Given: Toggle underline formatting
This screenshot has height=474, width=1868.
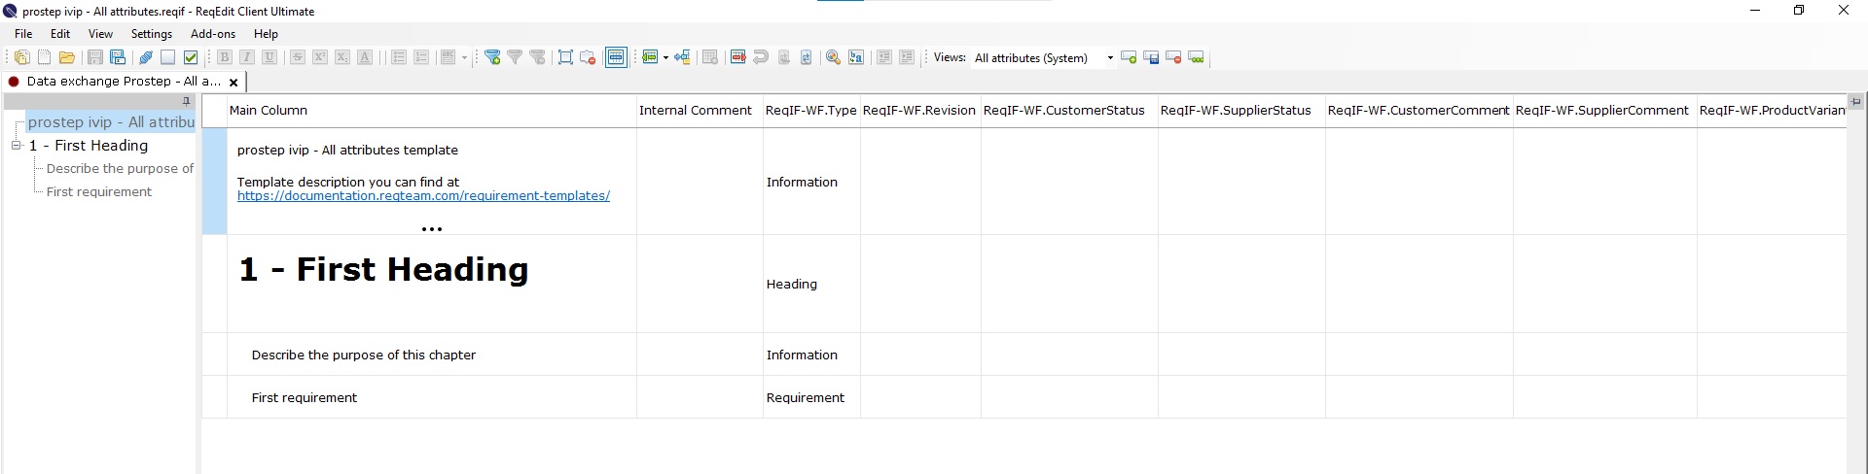Looking at the screenshot, I should (x=269, y=57).
